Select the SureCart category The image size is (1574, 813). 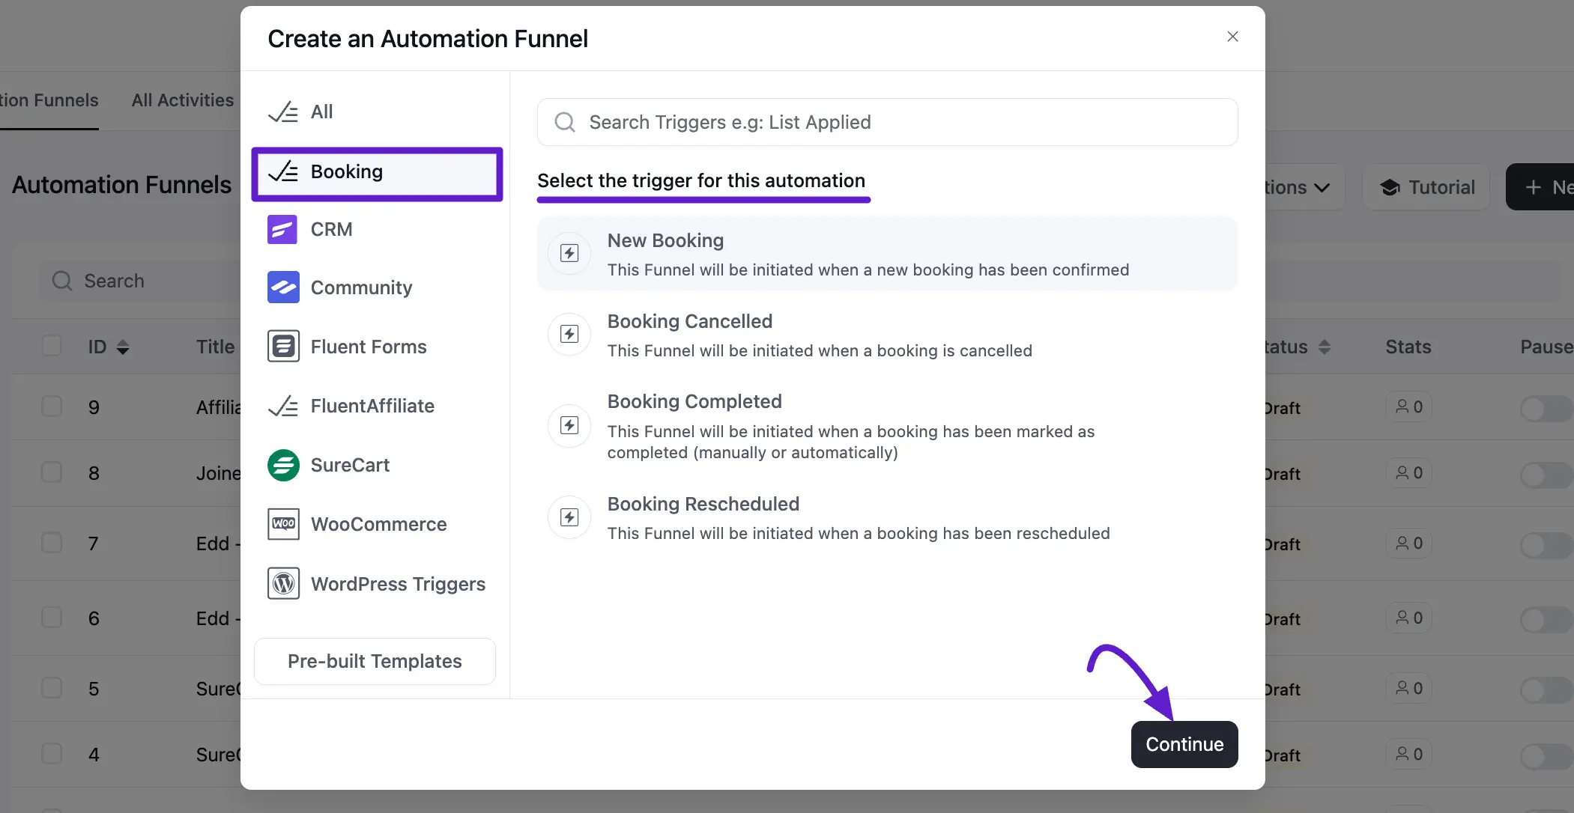(377, 465)
